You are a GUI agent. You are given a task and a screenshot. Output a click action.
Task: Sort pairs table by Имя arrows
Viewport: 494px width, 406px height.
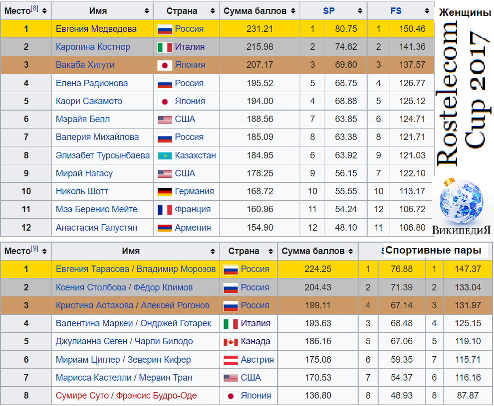click(213, 251)
